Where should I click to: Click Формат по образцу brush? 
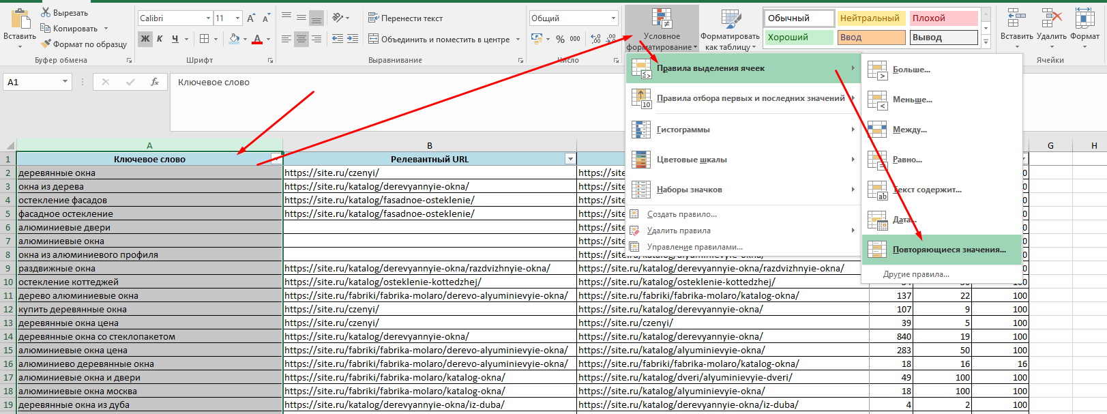83,44
